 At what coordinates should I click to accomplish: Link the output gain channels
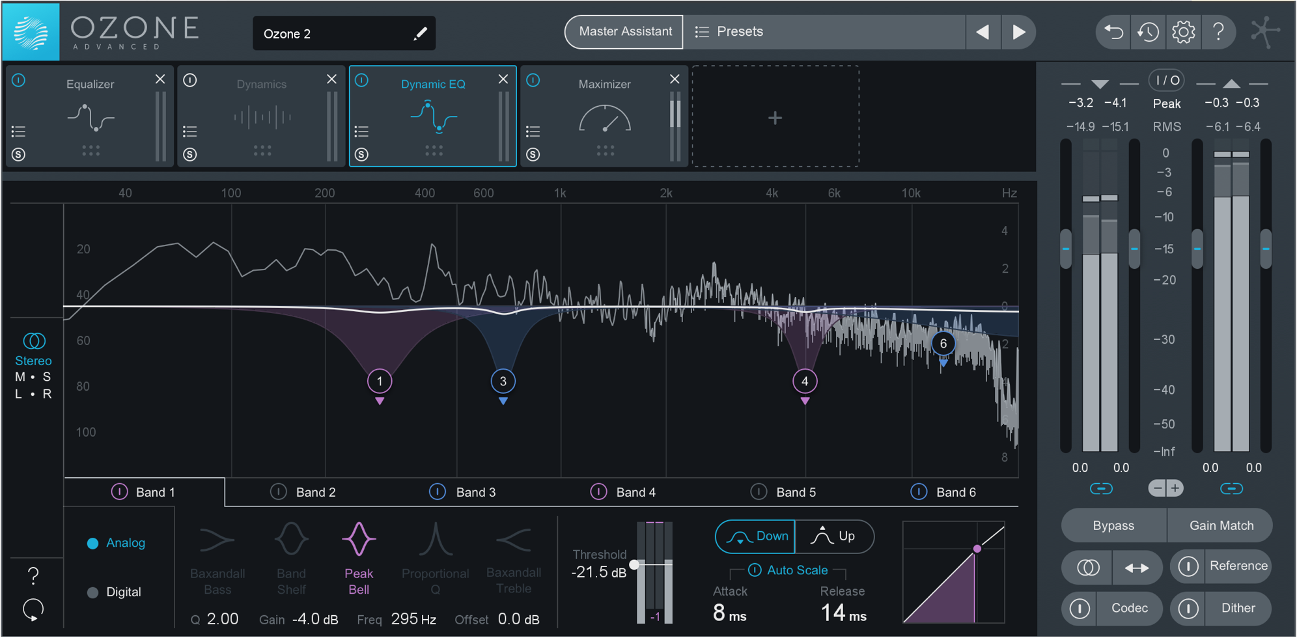tap(1231, 488)
